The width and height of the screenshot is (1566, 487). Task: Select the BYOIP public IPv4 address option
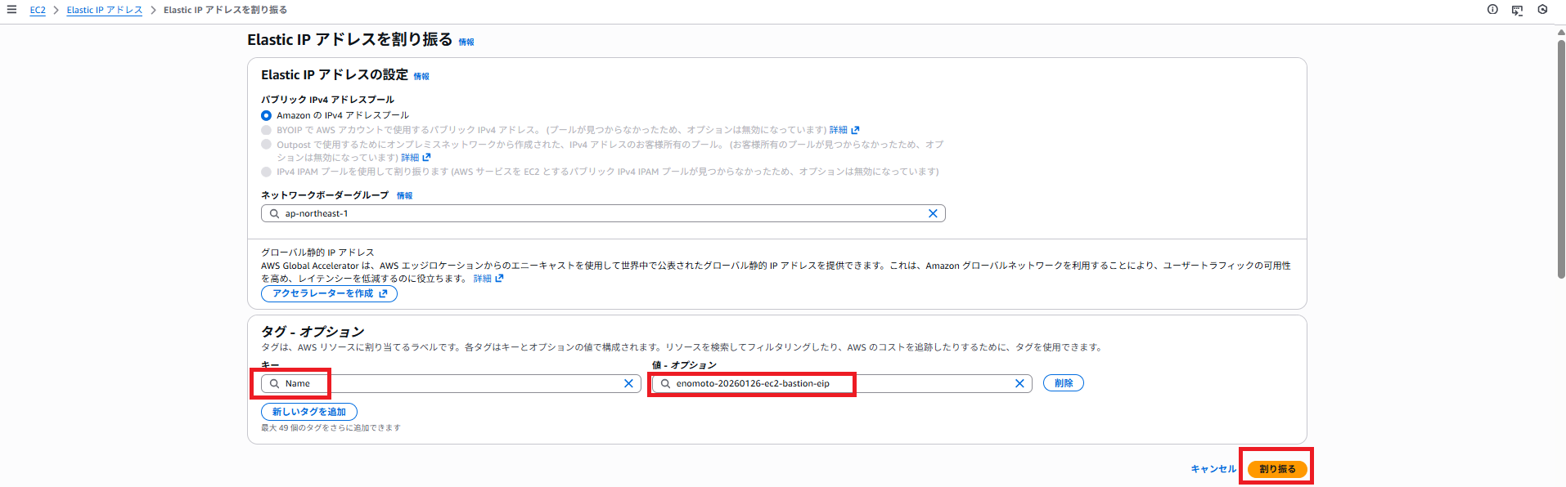tap(266, 130)
